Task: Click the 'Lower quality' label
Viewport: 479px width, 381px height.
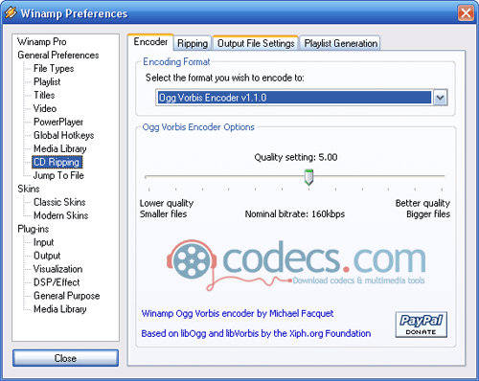Action: pyautogui.click(x=167, y=203)
